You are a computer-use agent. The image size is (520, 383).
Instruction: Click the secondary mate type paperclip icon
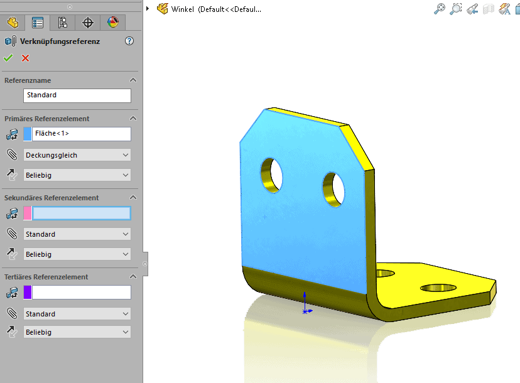[x=12, y=234]
